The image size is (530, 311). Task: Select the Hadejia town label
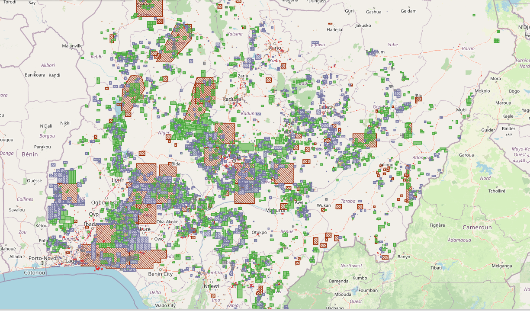(334, 30)
